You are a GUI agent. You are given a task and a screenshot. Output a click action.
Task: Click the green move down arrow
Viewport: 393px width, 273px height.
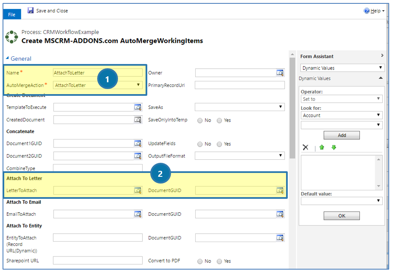[x=334, y=147]
